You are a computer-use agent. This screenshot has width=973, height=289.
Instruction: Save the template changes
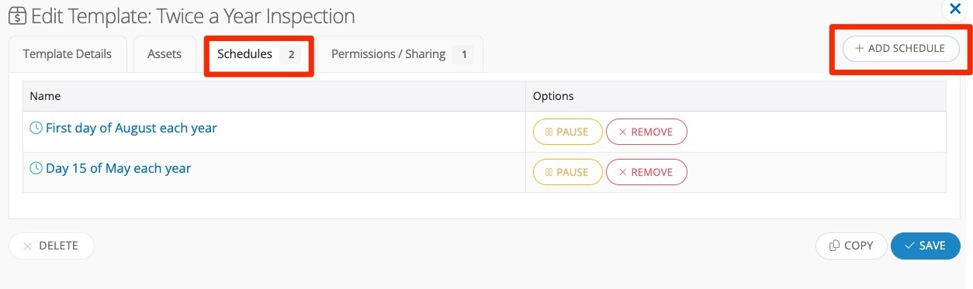coord(926,246)
